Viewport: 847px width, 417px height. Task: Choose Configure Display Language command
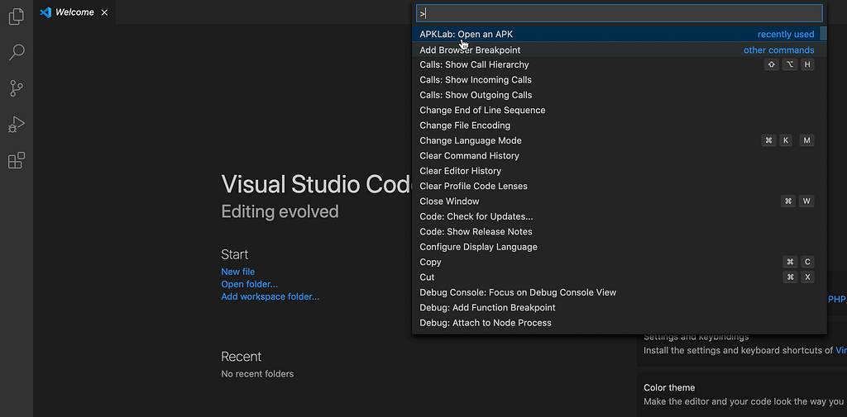tap(478, 247)
